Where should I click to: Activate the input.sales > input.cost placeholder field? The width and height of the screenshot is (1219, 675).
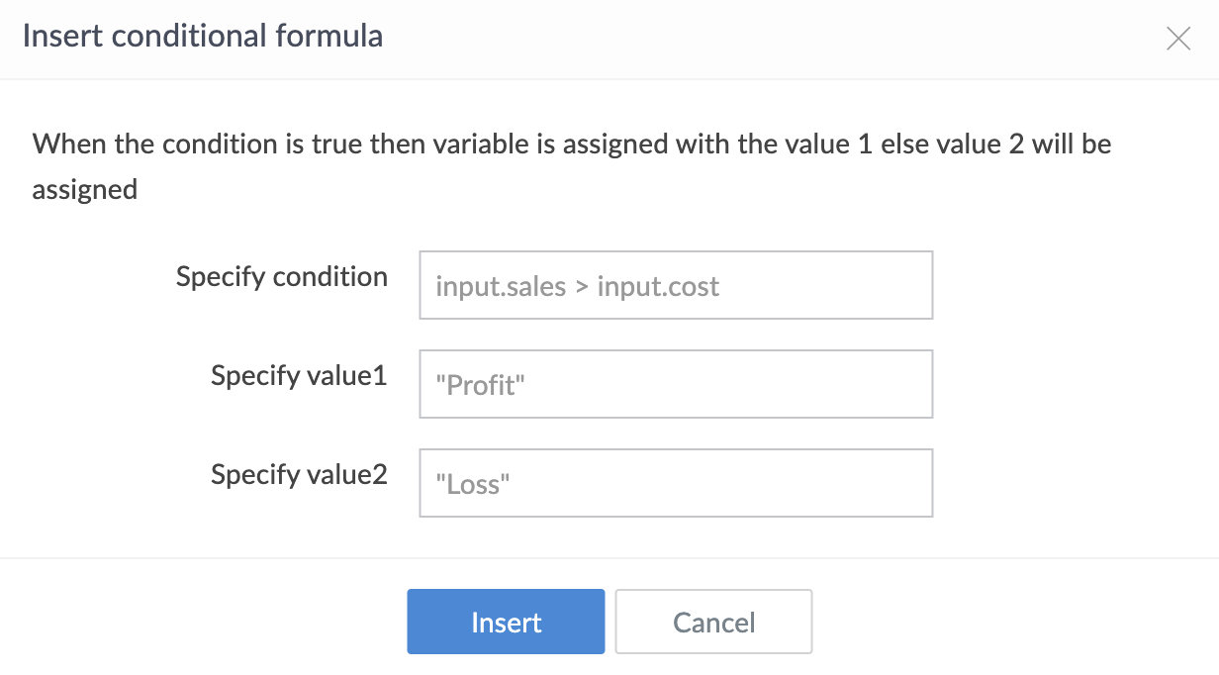[x=676, y=285]
